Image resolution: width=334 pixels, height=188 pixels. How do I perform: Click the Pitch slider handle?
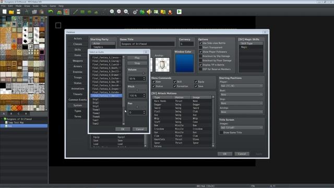click(x=137, y=90)
